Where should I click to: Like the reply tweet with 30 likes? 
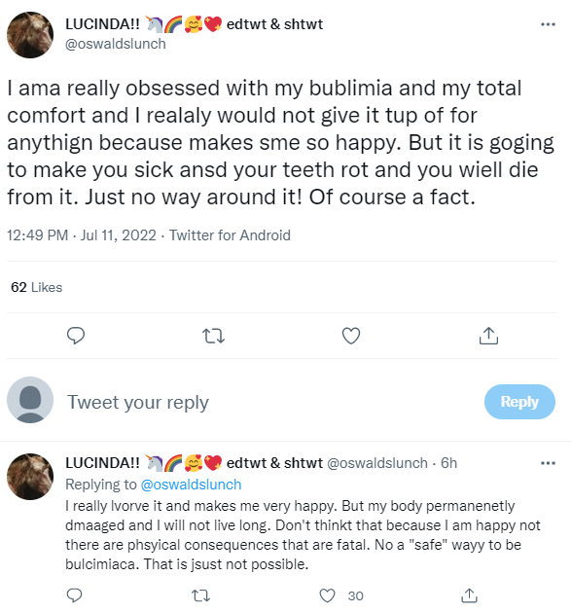tap(327, 595)
